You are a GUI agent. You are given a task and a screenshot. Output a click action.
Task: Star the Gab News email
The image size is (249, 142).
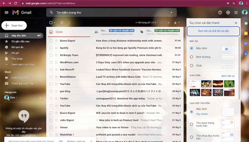click(x=56, y=70)
